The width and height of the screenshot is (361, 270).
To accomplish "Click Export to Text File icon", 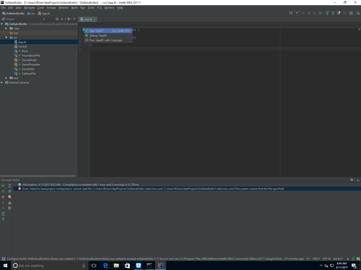I will (3, 214).
